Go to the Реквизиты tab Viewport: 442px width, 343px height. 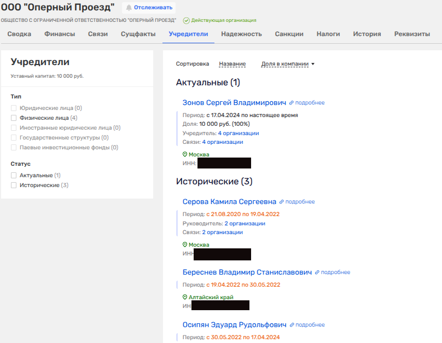[412, 34]
